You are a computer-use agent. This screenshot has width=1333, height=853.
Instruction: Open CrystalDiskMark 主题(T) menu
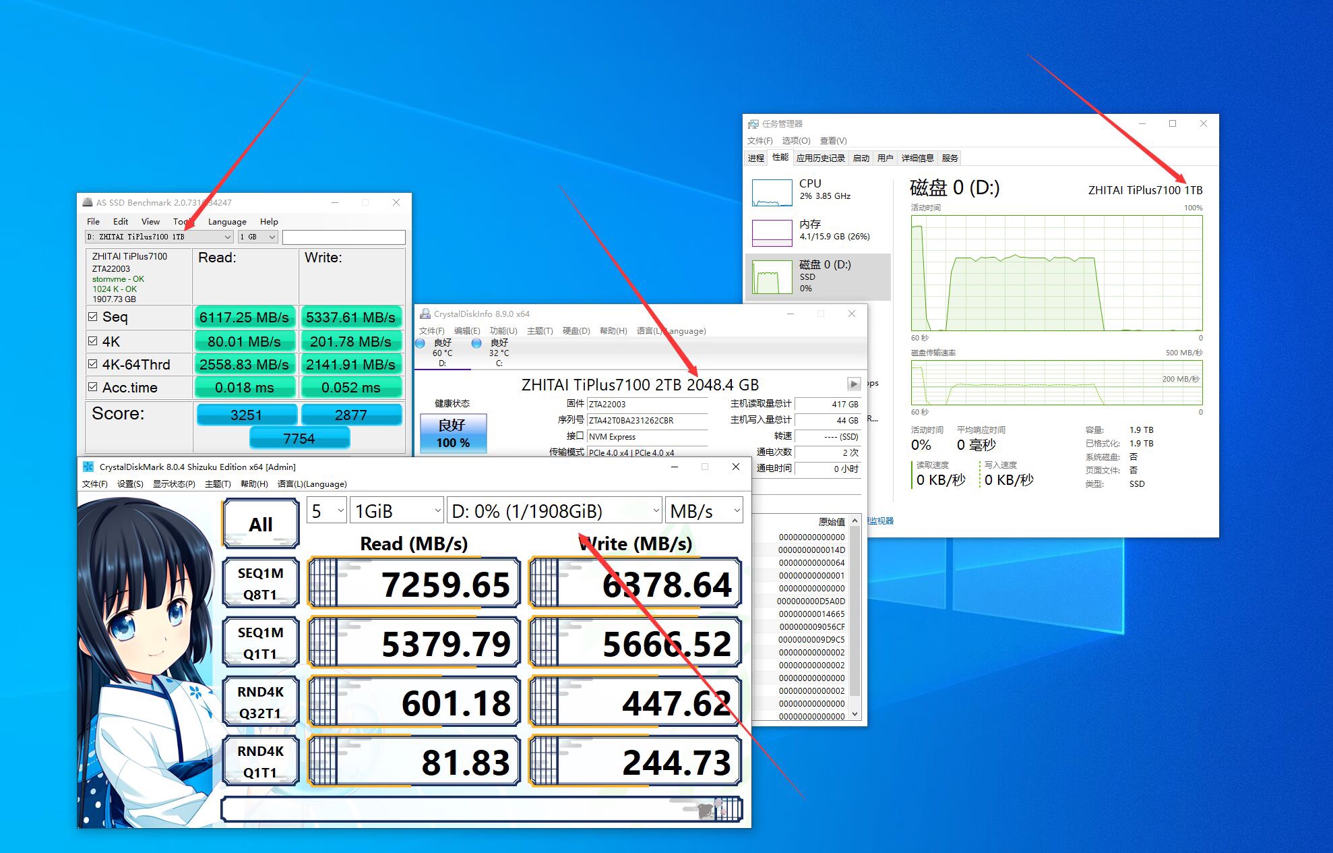(218, 484)
